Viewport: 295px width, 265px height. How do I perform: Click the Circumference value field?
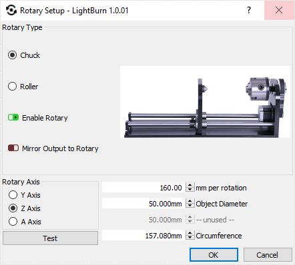coord(143,236)
